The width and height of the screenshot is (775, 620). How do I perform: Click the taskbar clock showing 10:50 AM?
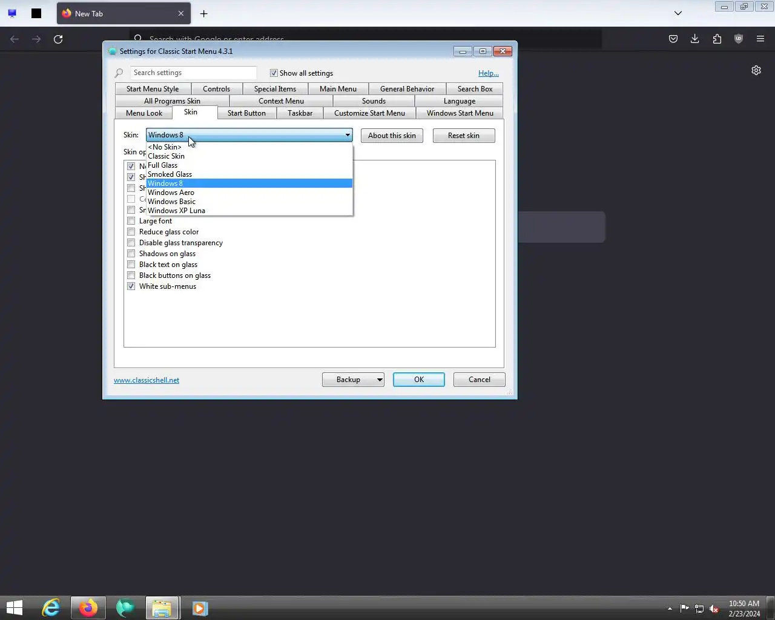744,608
